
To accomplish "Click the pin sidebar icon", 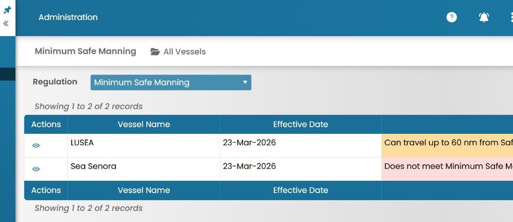I will tap(7, 10).
